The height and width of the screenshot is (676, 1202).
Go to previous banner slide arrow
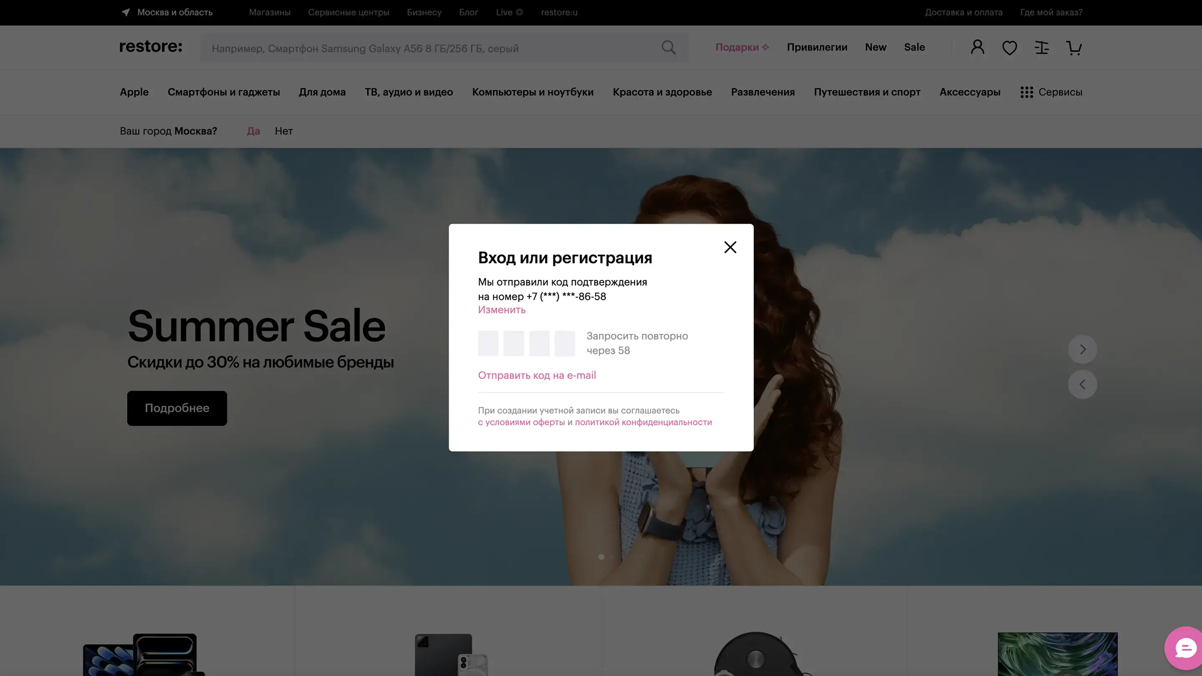click(x=1082, y=384)
